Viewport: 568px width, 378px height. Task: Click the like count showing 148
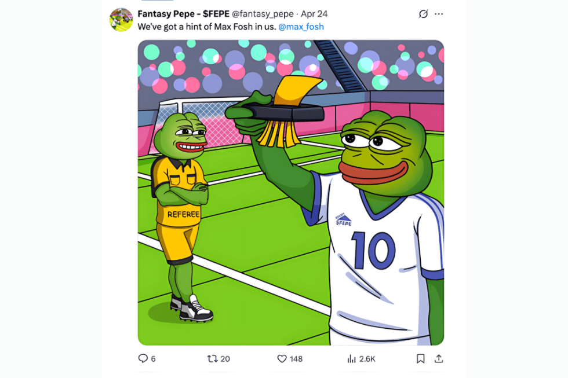click(x=295, y=359)
